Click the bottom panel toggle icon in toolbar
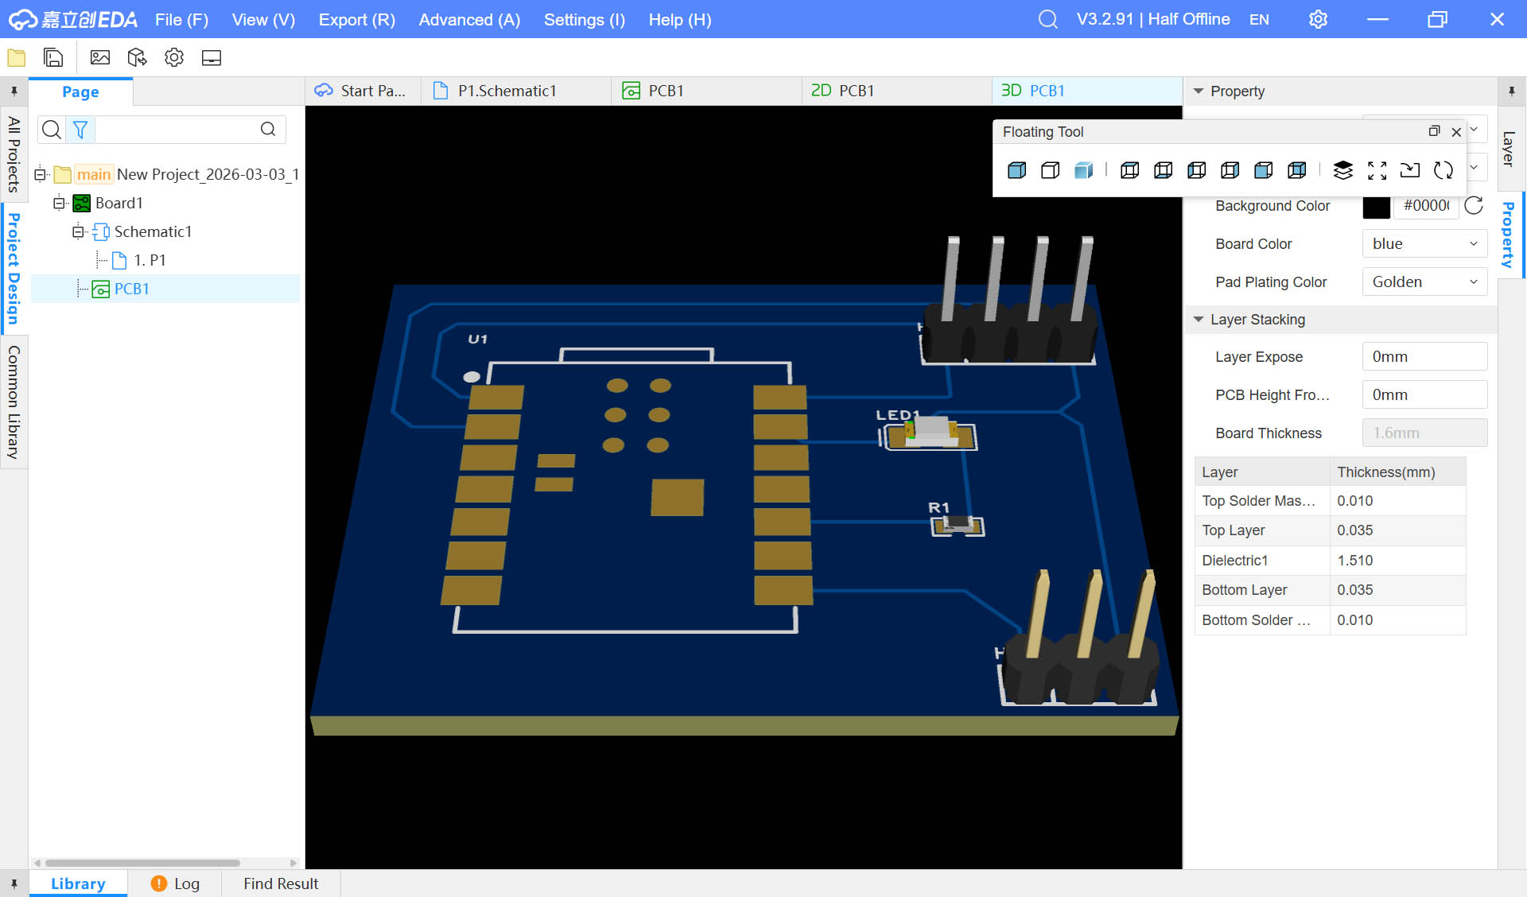This screenshot has width=1527, height=897. [x=211, y=57]
